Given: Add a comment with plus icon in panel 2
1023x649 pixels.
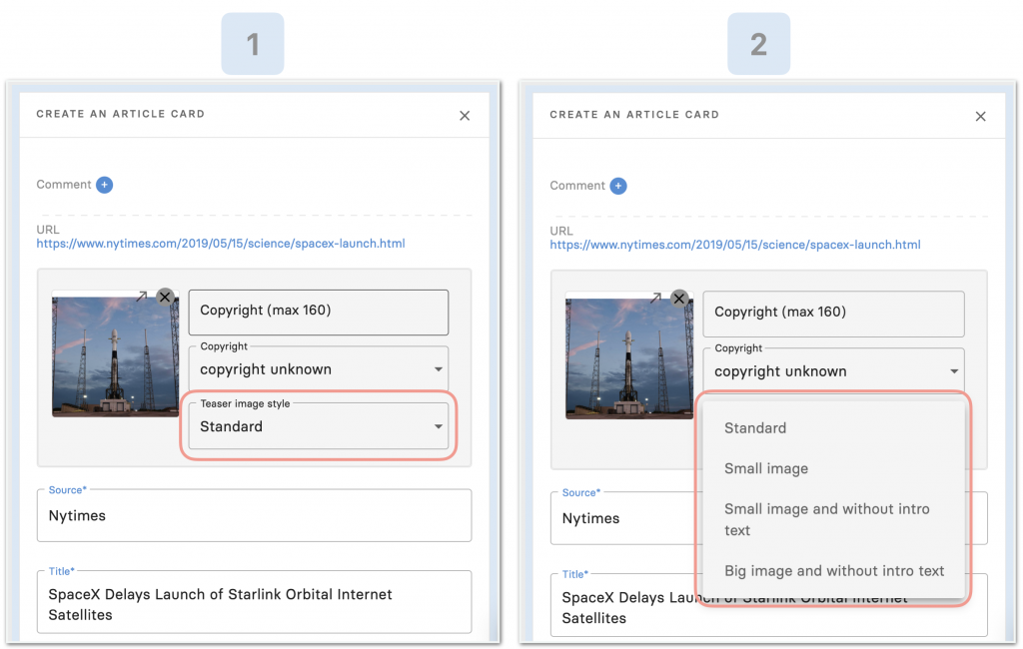Looking at the screenshot, I should coord(618,186).
